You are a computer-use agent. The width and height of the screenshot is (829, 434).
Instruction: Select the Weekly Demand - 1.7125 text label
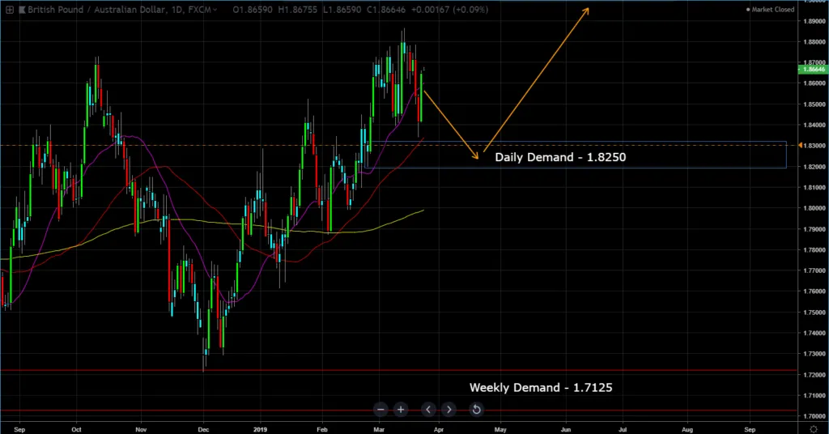point(541,388)
